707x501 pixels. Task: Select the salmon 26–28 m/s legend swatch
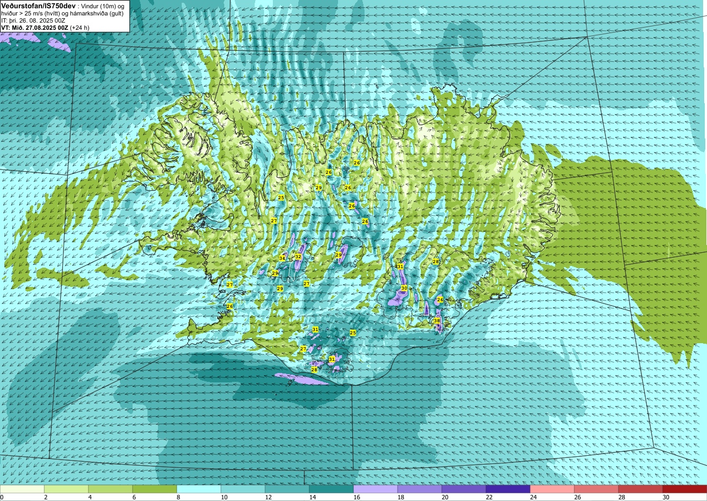coord(597,489)
